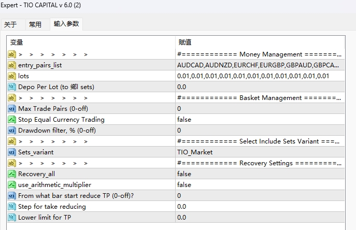Click the Recovery Settings section header value
The width and height of the screenshot is (356, 230).
click(x=260, y=163)
